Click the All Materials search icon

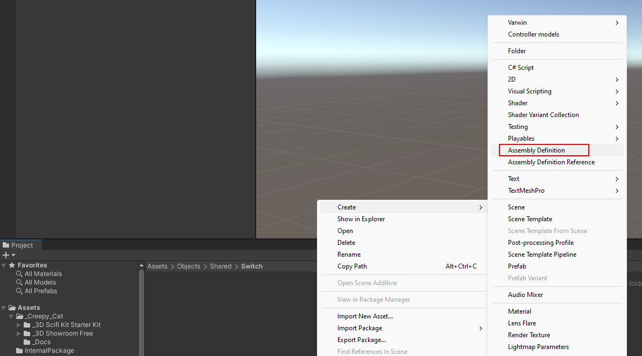pyautogui.click(x=19, y=274)
